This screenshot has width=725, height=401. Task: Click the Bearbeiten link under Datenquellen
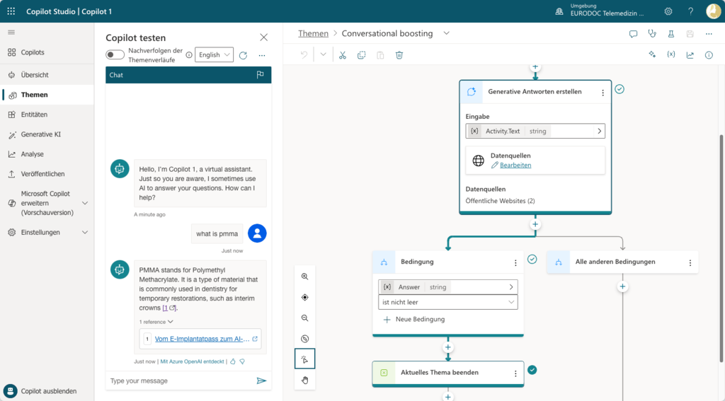pyautogui.click(x=515, y=165)
